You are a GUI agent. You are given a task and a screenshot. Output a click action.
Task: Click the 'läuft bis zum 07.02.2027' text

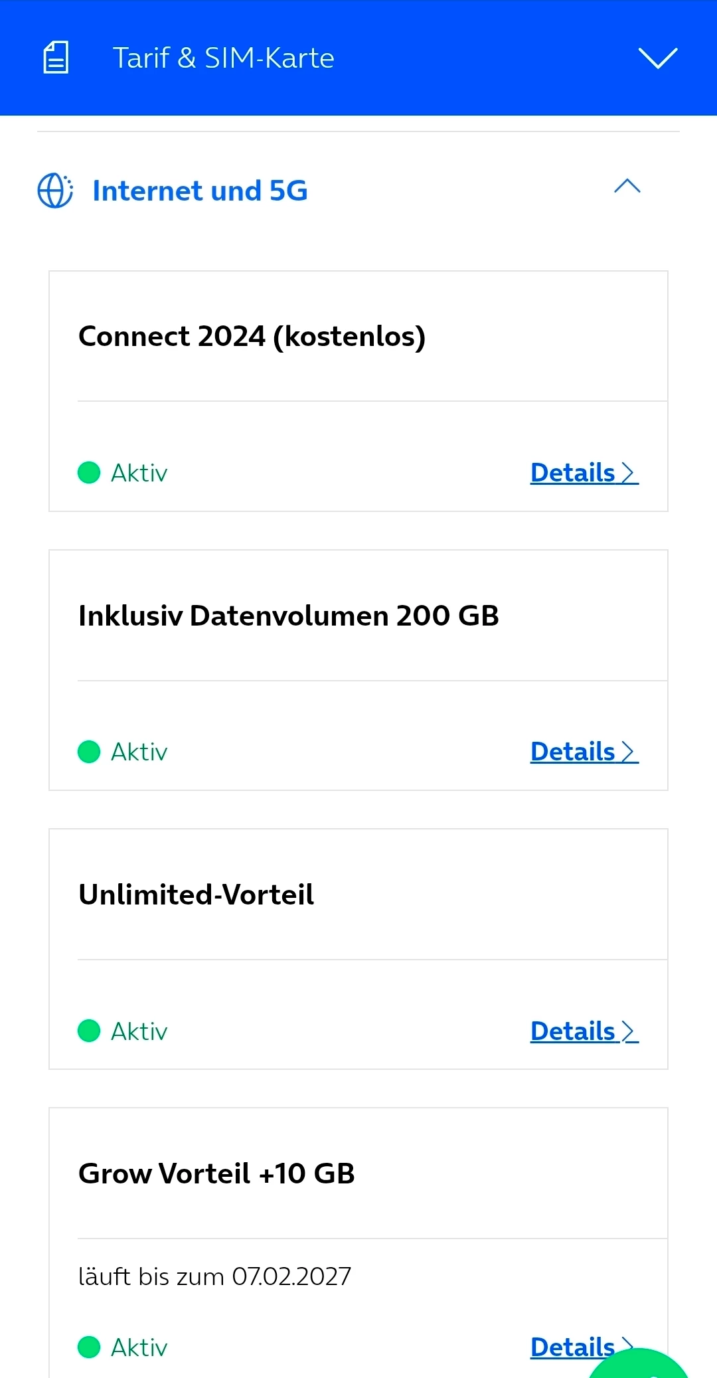pyautogui.click(x=214, y=1276)
